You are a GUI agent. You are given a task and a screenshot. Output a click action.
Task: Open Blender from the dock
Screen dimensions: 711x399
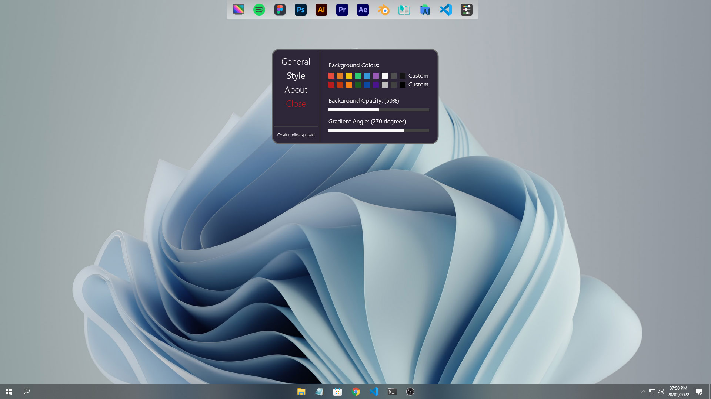tap(384, 10)
